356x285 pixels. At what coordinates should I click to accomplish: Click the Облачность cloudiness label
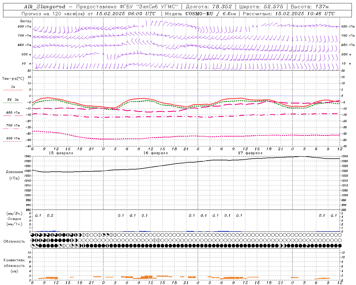pyautogui.click(x=14, y=241)
